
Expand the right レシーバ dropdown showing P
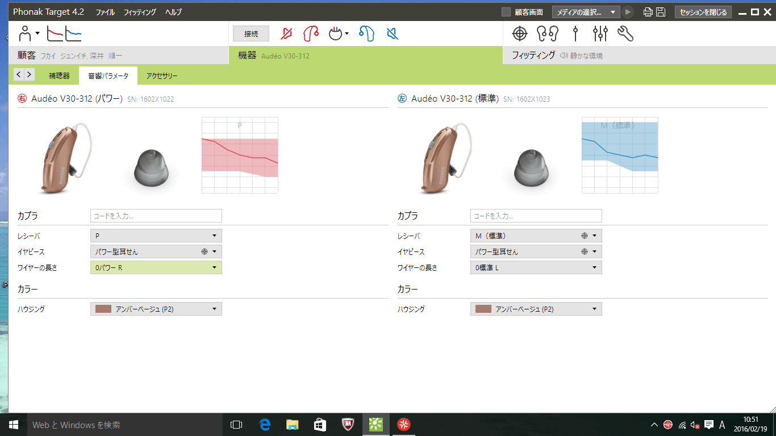coord(156,236)
